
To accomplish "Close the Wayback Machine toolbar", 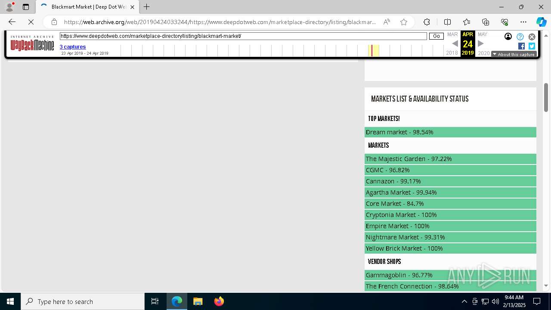I will 532,37.
